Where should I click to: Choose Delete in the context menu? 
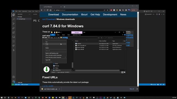coord(54,48)
